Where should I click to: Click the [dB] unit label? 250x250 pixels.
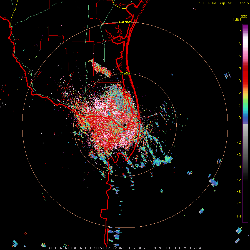237,19
